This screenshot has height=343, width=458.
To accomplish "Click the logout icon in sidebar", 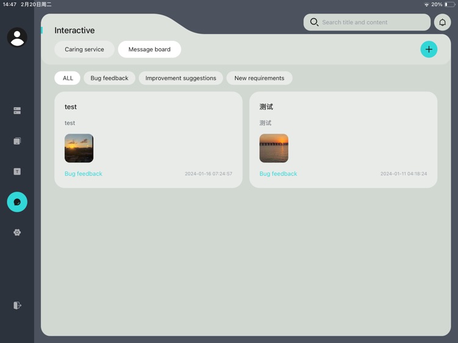I will pyautogui.click(x=17, y=305).
